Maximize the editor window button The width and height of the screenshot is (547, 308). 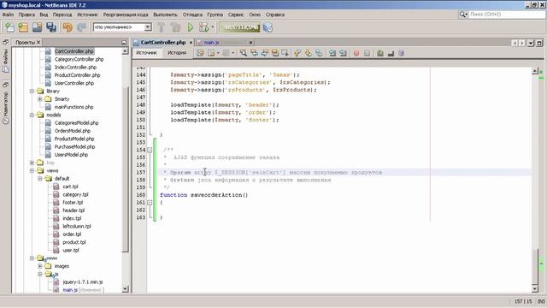click(x=539, y=43)
